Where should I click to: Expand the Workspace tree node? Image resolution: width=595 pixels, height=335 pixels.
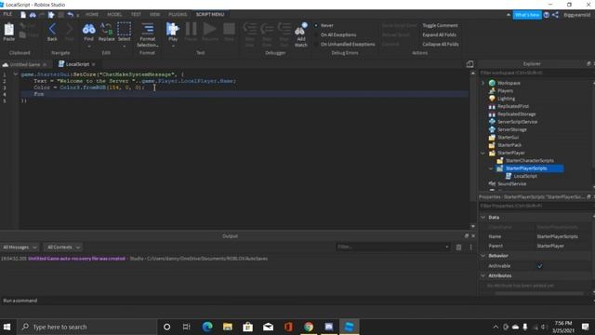click(483, 83)
